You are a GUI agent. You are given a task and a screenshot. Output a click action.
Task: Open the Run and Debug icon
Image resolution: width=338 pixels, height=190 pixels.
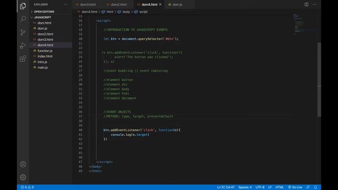[x=23, y=45]
